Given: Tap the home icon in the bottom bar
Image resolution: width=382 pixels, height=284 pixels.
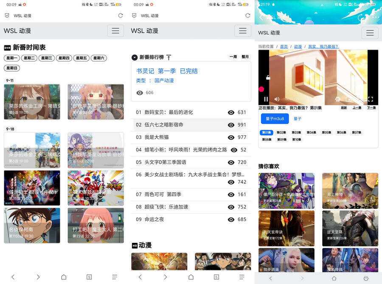Looking at the screenshot, I should (x=64, y=277).
